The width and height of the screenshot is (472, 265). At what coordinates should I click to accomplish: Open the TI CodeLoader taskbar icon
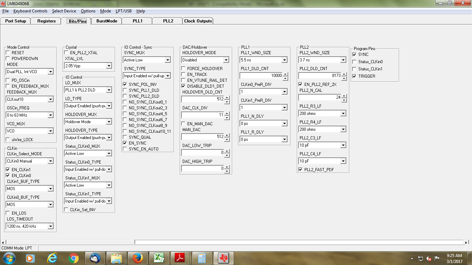tap(223, 258)
